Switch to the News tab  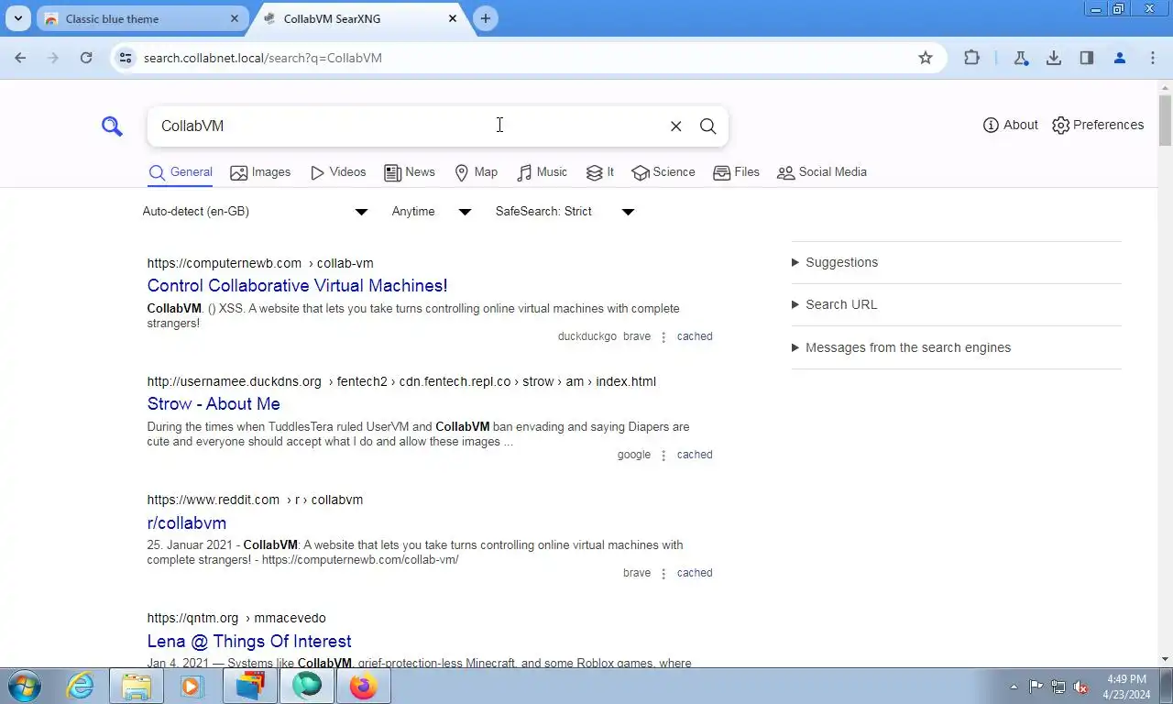(x=410, y=172)
